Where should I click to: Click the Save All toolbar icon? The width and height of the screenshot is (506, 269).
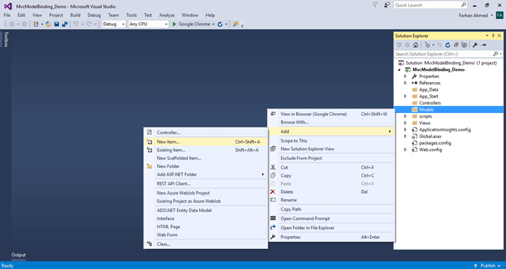[x=65, y=24]
